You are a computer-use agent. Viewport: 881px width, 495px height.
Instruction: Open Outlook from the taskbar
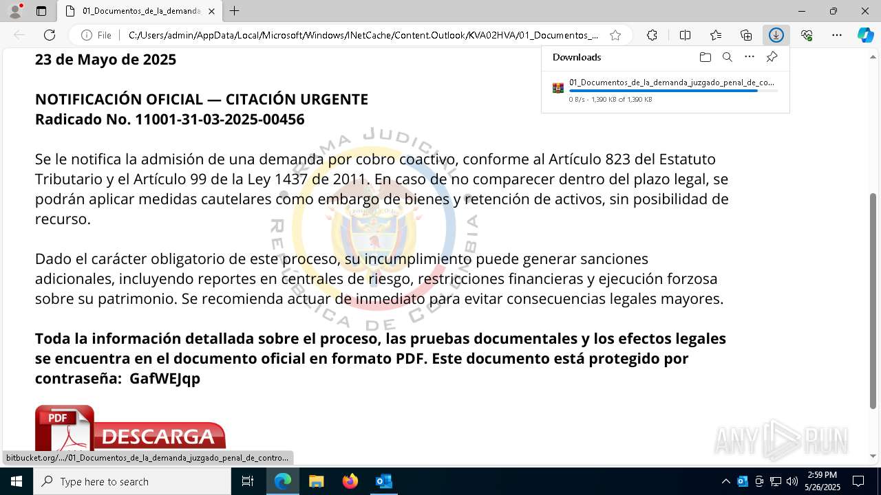pyautogui.click(x=383, y=481)
